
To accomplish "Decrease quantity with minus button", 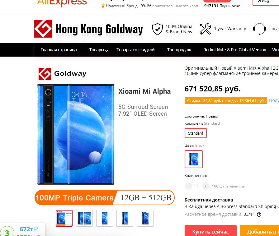I will [x=188, y=186].
